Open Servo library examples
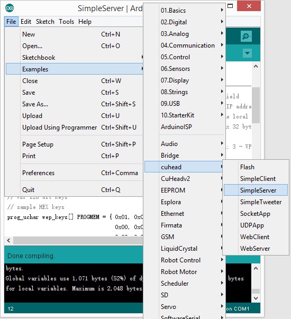 coord(184,307)
